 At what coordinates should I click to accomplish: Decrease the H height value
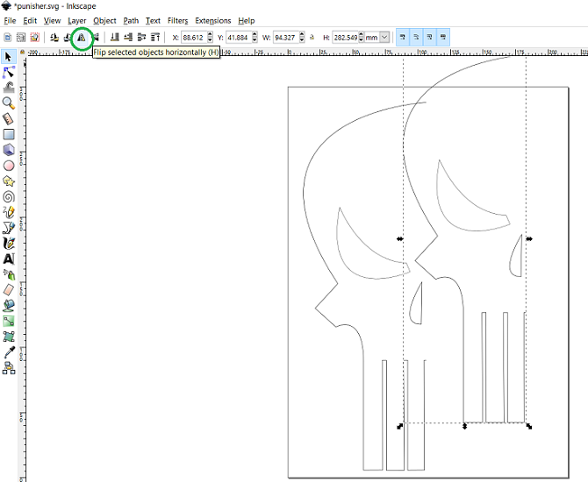(361, 40)
